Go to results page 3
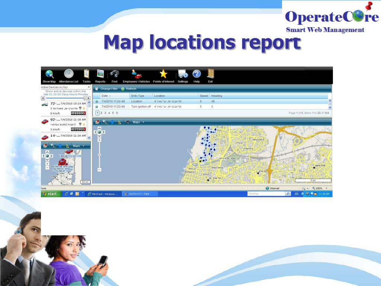Screen dimensions: 381x286 [105, 113]
